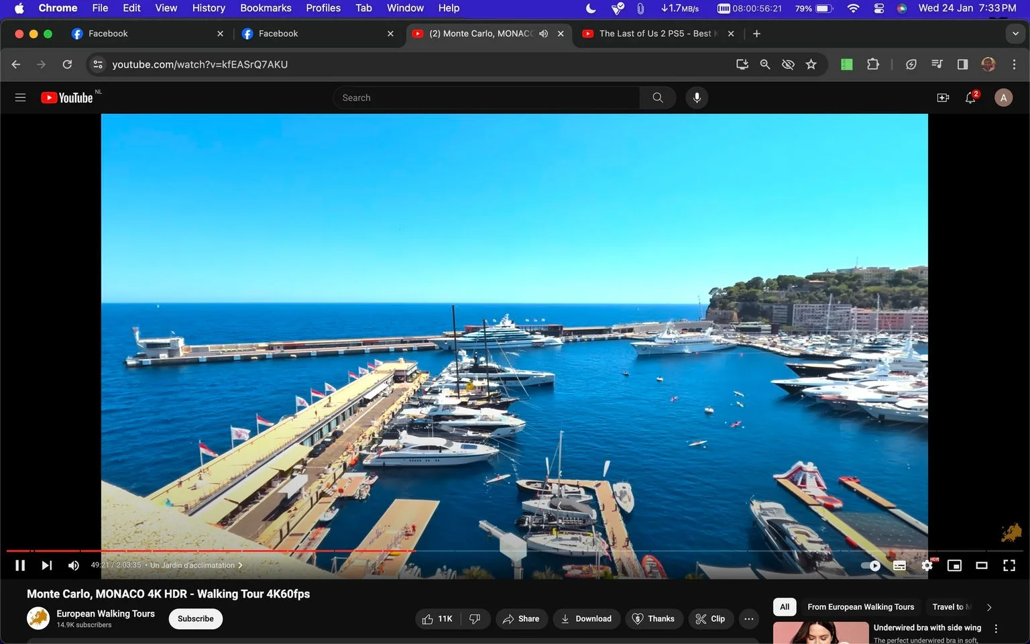Toggle the autoplay switch in player

(x=870, y=566)
